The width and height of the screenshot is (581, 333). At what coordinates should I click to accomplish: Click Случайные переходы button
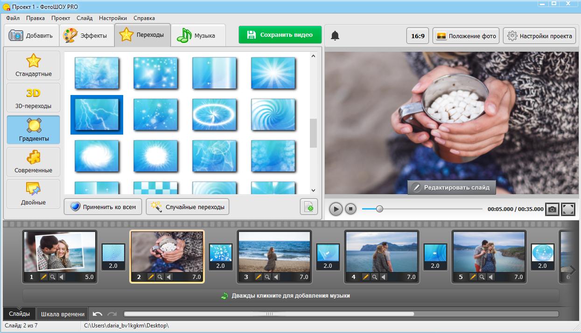(x=188, y=207)
